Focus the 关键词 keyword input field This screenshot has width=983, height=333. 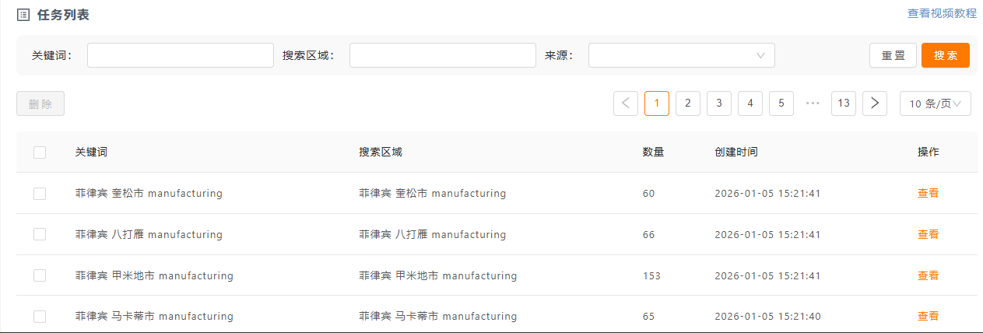(181, 55)
